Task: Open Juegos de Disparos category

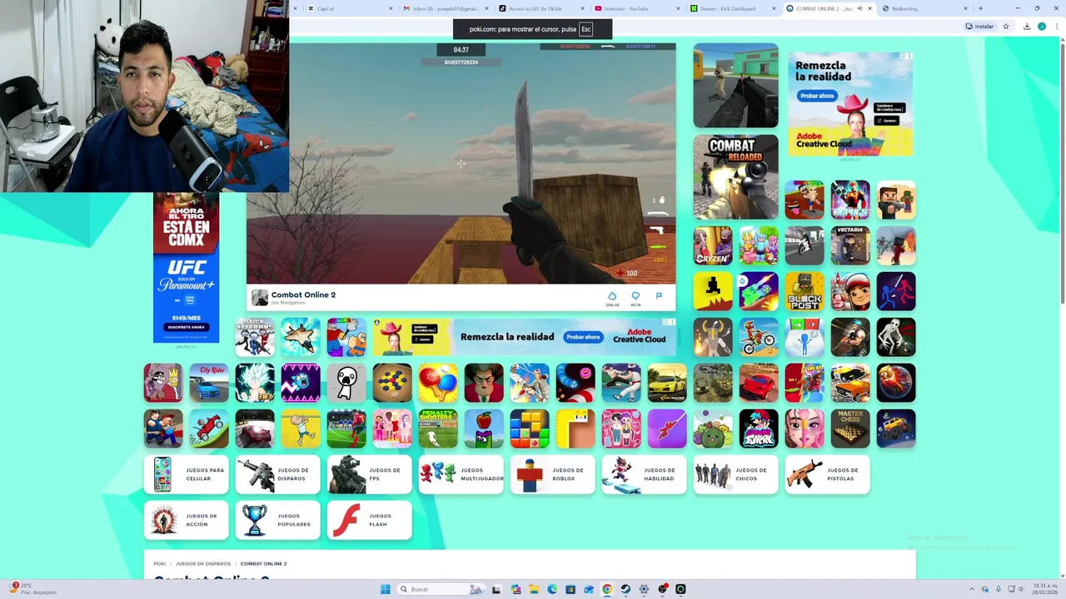Action: click(278, 474)
